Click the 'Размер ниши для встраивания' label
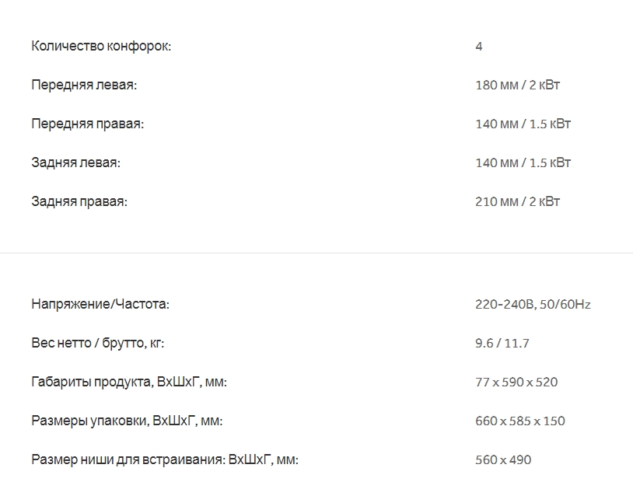This screenshot has width=633, height=489. pos(165,459)
